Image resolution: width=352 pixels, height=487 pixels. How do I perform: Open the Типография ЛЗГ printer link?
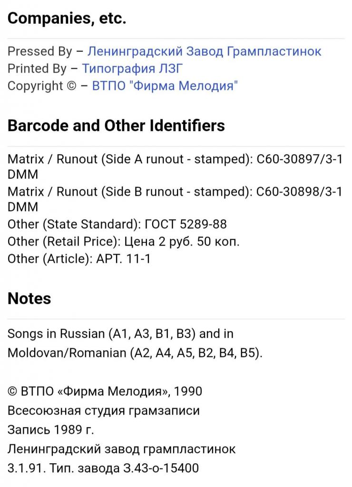pyautogui.click(x=132, y=68)
